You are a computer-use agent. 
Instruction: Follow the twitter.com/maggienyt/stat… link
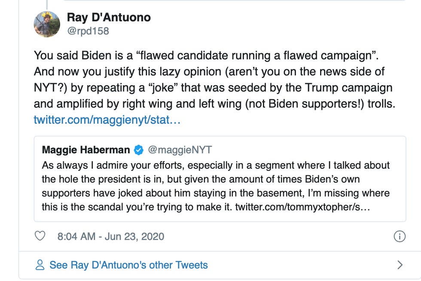point(107,120)
